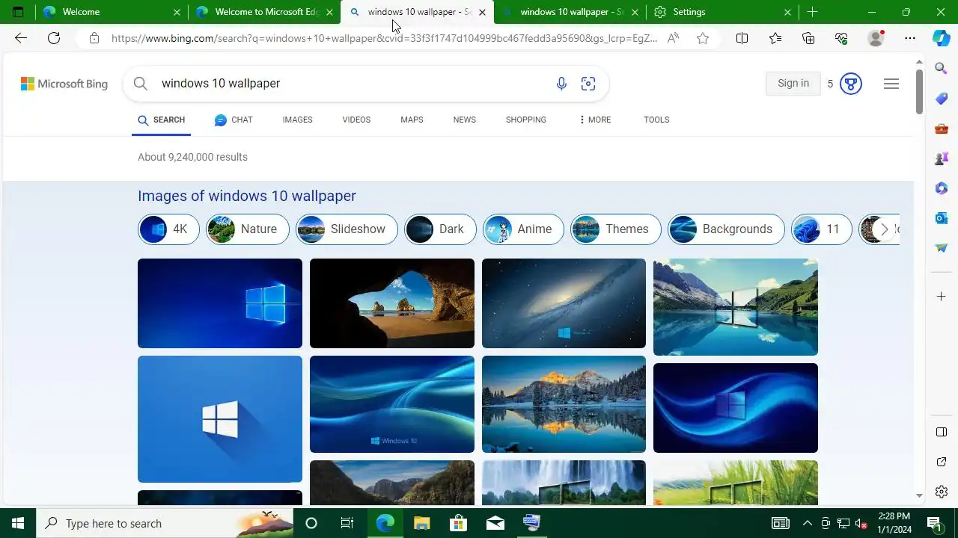Click the Sign in button

pyautogui.click(x=793, y=83)
